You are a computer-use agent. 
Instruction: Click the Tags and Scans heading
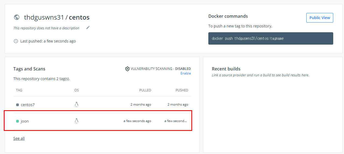pyautogui.click(x=29, y=69)
